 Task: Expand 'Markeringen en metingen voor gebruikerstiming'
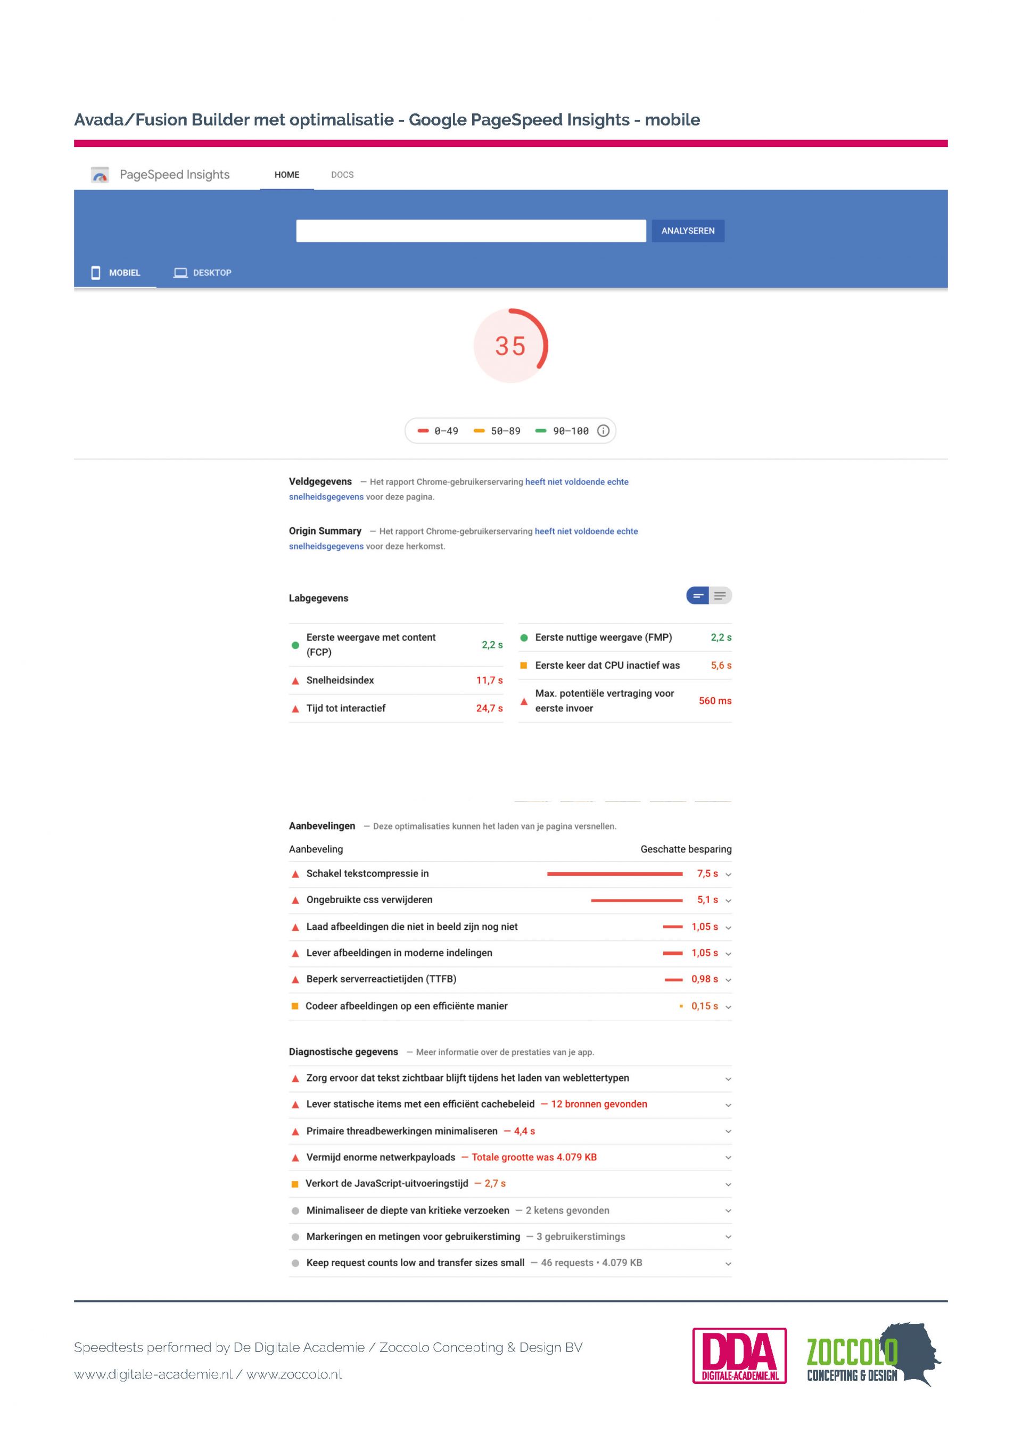click(510, 1237)
